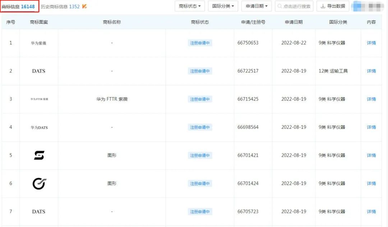Viewport: 388px width, 227px height.
Task: Expand the 申请日期 filter dropdown
Action: click(x=257, y=6)
